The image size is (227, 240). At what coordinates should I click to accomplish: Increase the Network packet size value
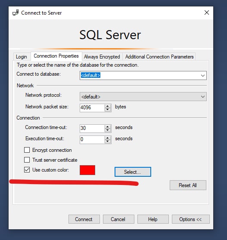[x=108, y=106]
